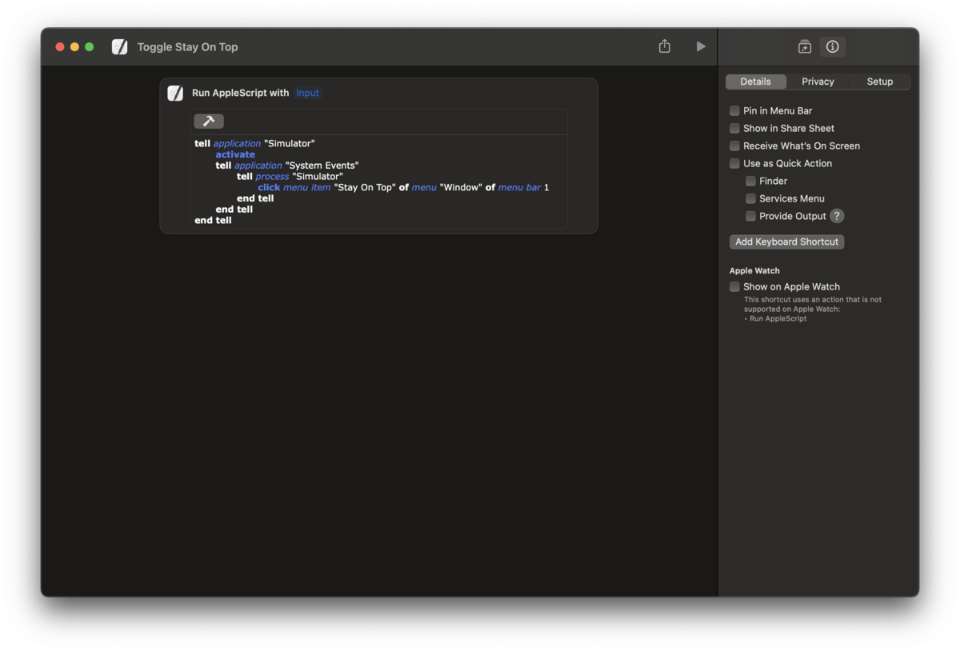Image resolution: width=960 pixels, height=651 pixels.
Task: Open the action library icon
Action: pyautogui.click(x=805, y=46)
